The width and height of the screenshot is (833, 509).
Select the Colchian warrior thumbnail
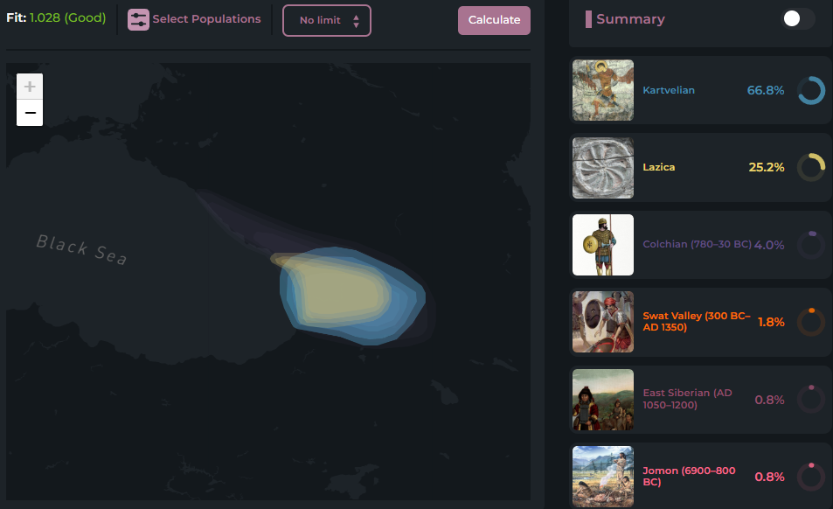(x=603, y=245)
